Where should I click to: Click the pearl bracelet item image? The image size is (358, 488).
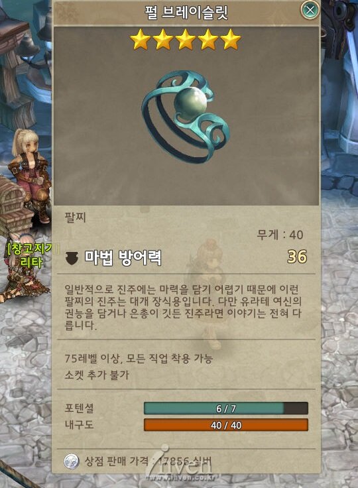[x=186, y=117]
